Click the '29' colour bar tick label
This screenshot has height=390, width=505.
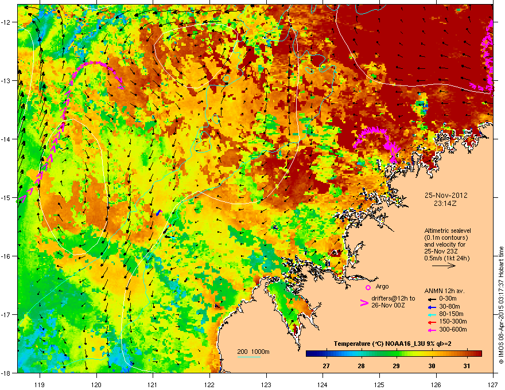[397, 366]
